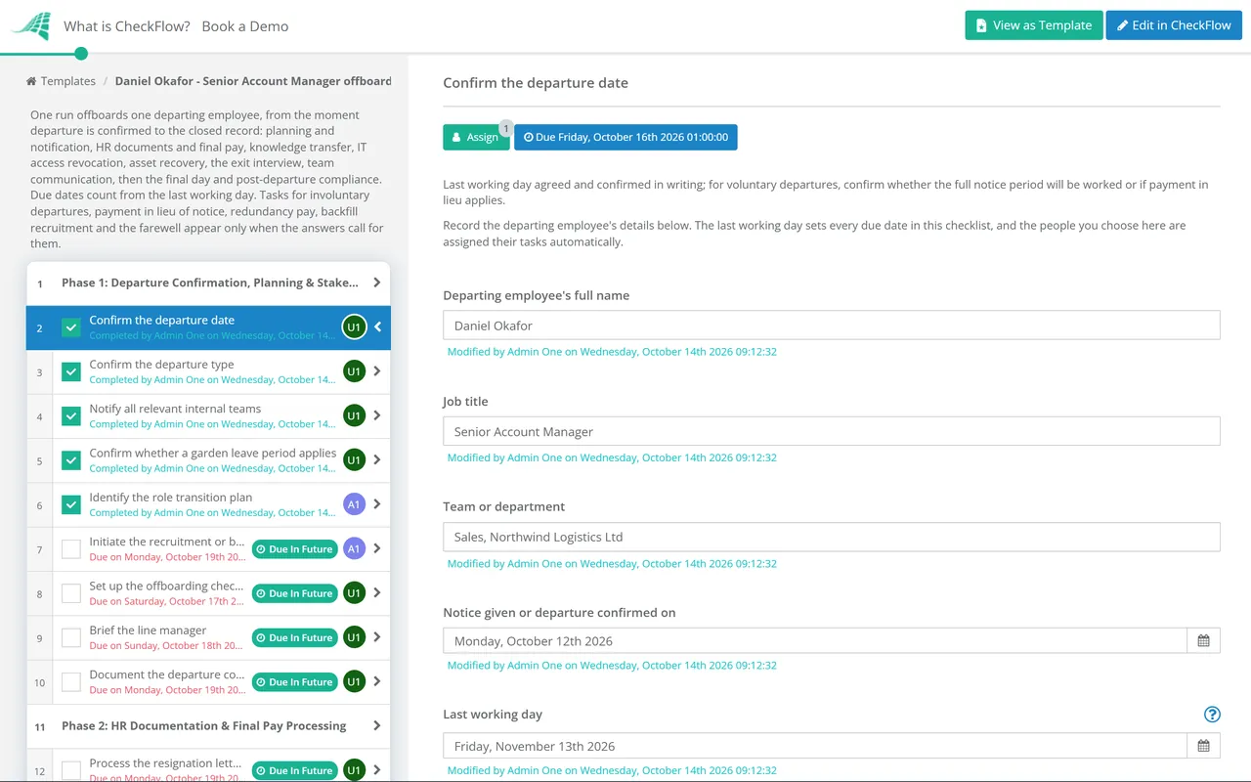This screenshot has width=1251, height=782.
Task: Open Book a Demo nav item
Action: pos(245,26)
